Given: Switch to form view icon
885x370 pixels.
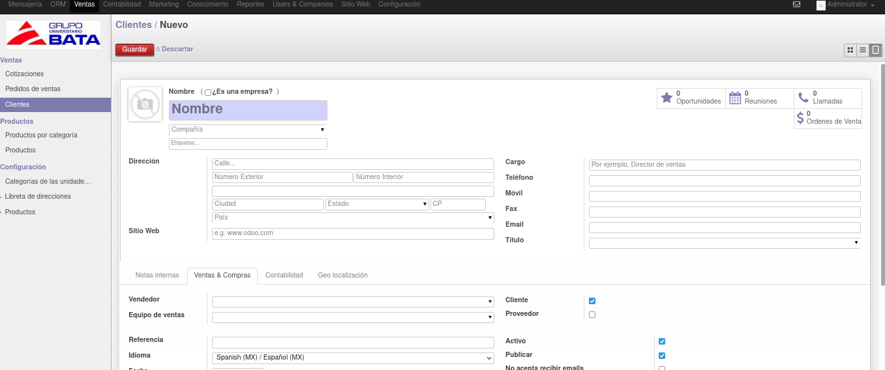Looking at the screenshot, I should click(875, 50).
